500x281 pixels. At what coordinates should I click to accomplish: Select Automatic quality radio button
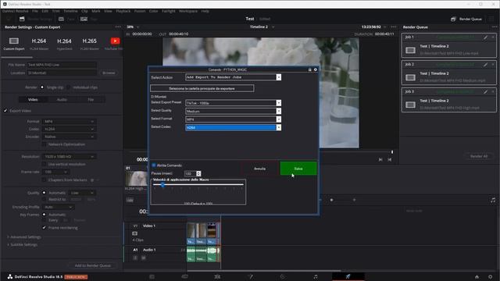coord(44,193)
